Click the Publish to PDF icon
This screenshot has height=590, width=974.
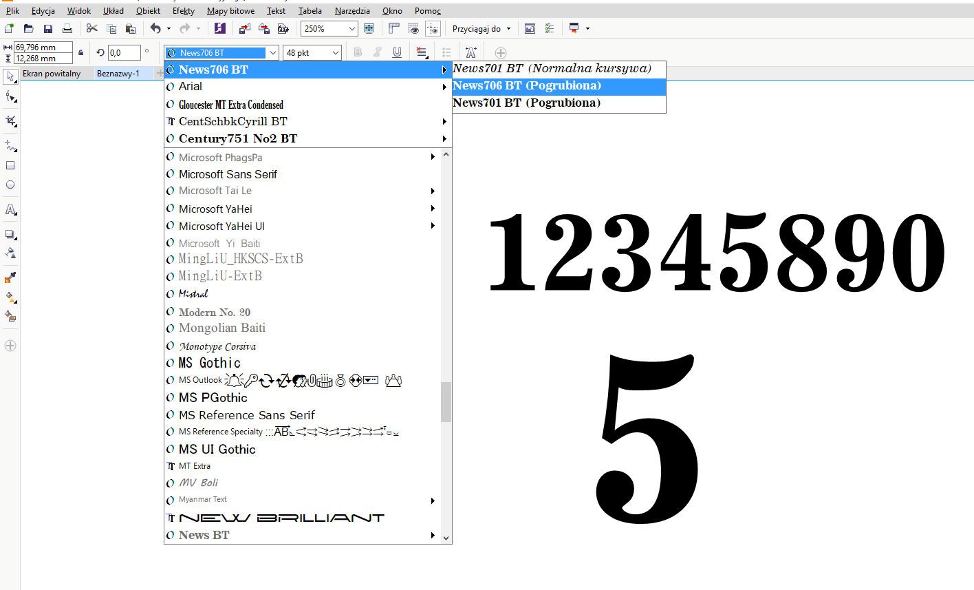pyautogui.click(x=283, y=28)
